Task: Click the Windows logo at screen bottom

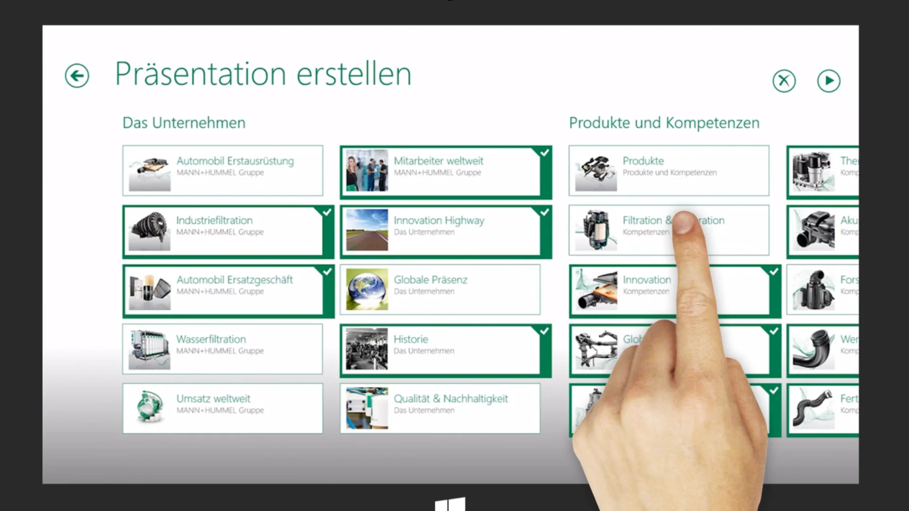Action: click(451, 504)
